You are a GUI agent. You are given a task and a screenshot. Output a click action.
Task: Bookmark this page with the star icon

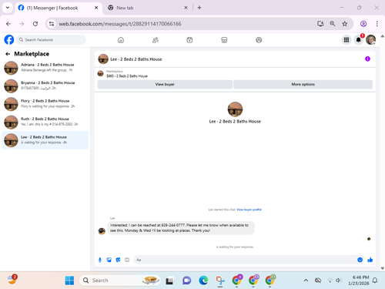click(x=345, y=24)
